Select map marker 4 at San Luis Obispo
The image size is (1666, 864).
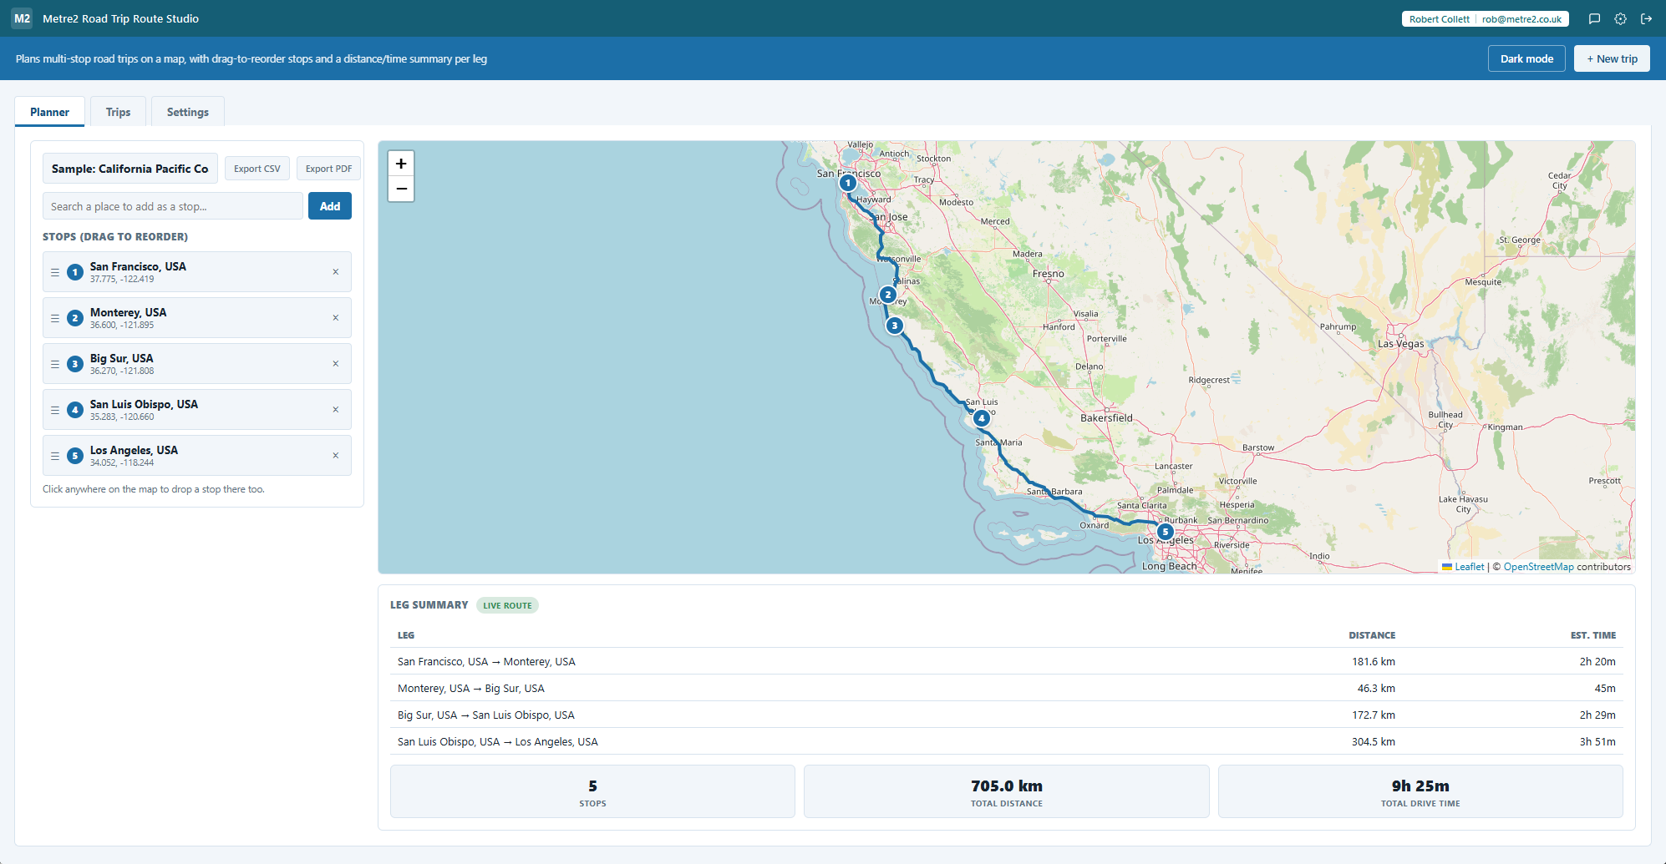coord(982,417)
